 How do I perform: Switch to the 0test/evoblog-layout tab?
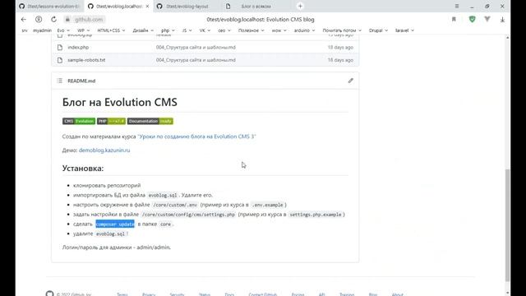pyautogui.click(x=187, y=6)
